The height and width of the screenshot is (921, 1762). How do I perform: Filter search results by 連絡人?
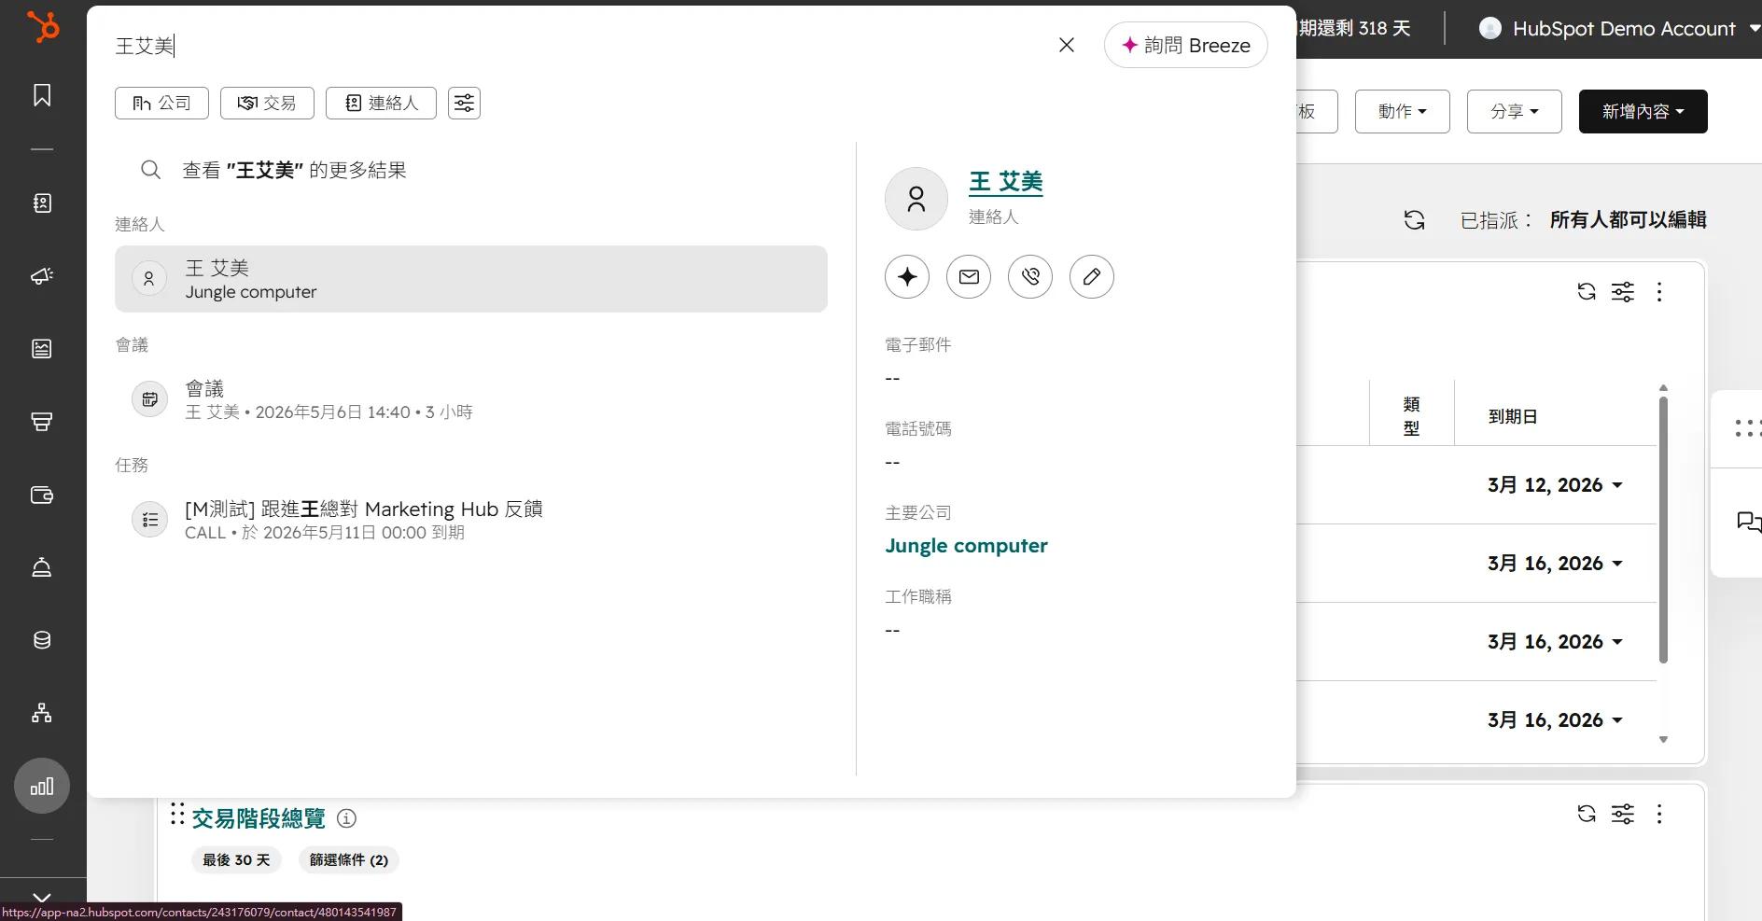click(381, 103)
